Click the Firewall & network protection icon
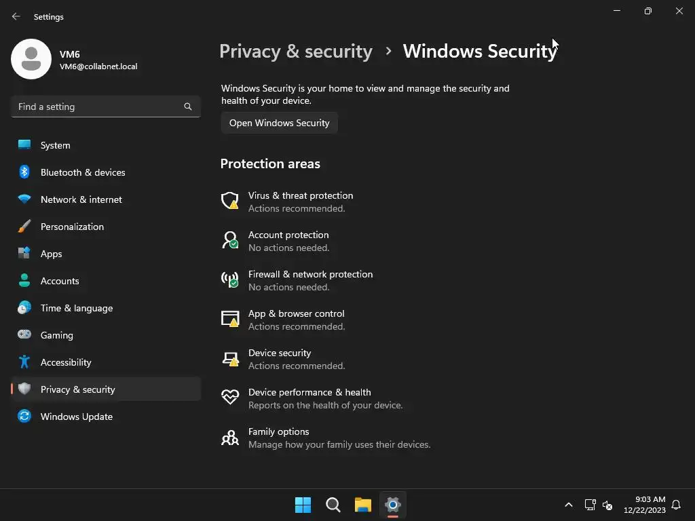Screen dimensions: 695x521 point(230,279)
